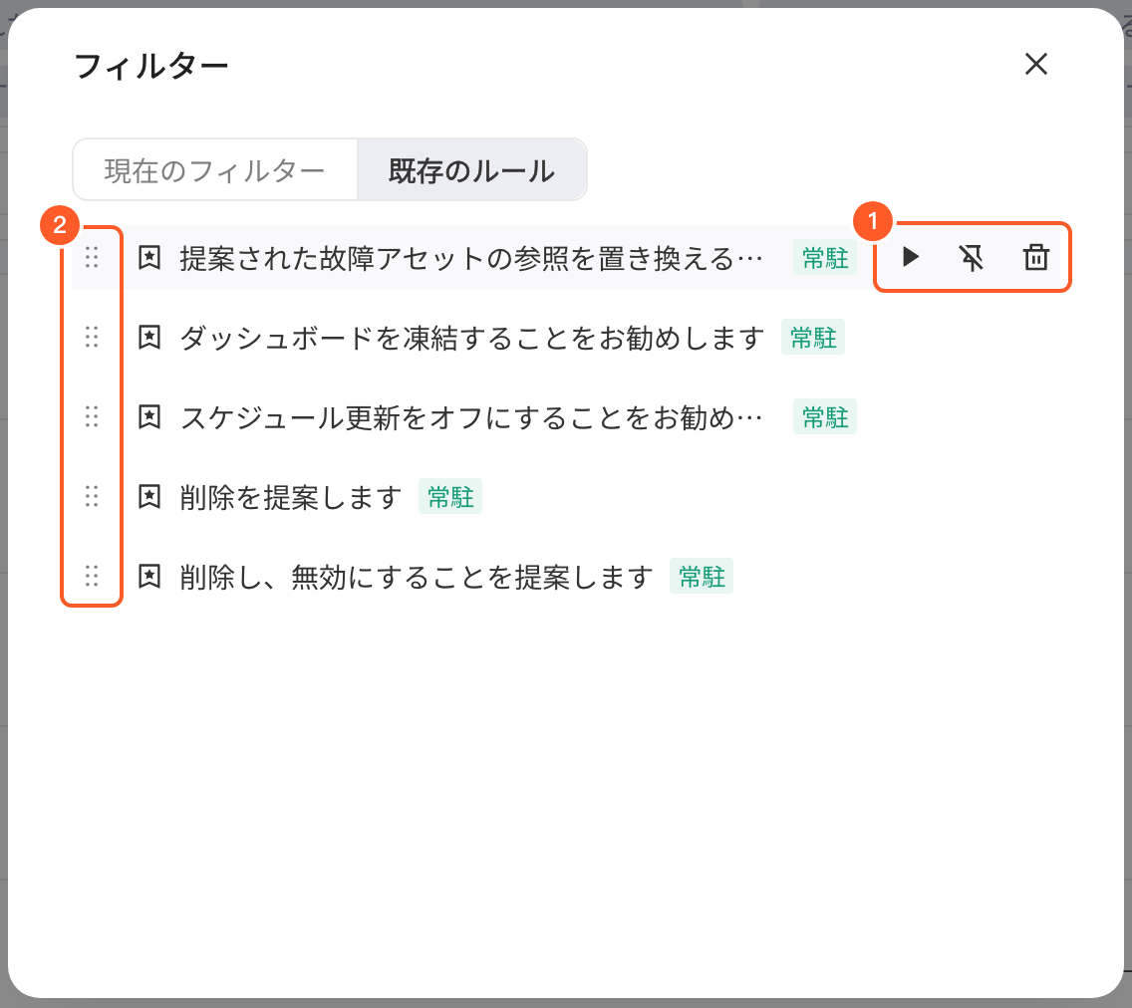Screen dimensions: 1132x1008
Task: Unpin the 提案された故障アセット rule
Action: [x=972, y=257]
